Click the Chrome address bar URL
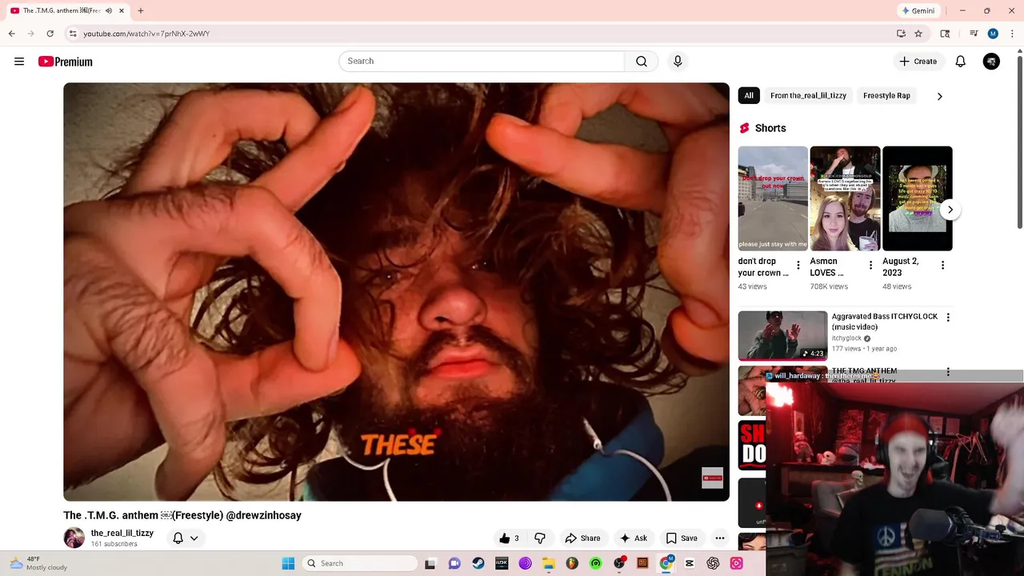This screenshot has height=576, width=1024. pyautogui.click(x=146, y=34)
